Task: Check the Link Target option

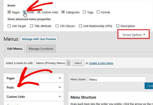Action: pos(9,26)
